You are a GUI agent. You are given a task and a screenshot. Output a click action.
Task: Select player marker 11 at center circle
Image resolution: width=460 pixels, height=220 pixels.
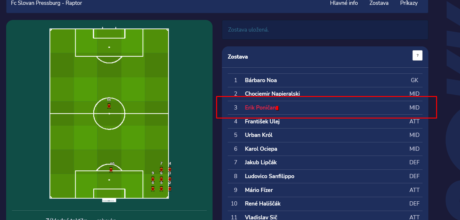click(109, 106)
